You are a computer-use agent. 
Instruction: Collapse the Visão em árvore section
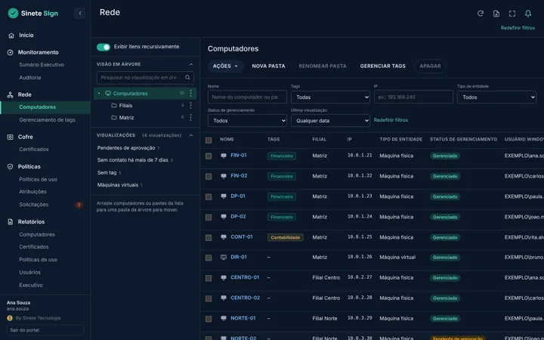coord(191,64)
